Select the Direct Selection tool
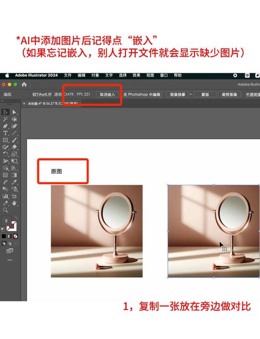The width and height of the screenshot is (260, 339). [x=14, y=112]
